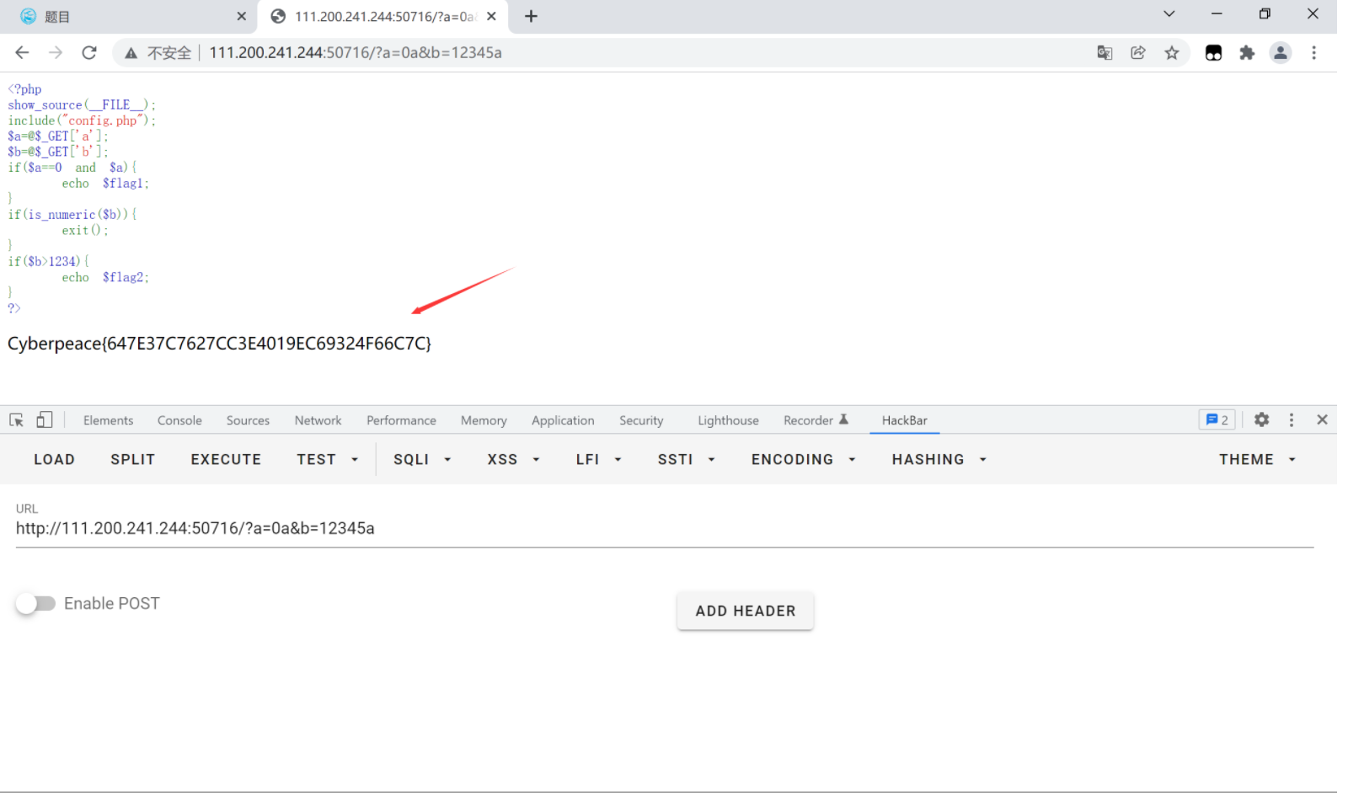Screen dimensions: 1348x801
Task: Open the Application tab
Action: pos(563,420)
